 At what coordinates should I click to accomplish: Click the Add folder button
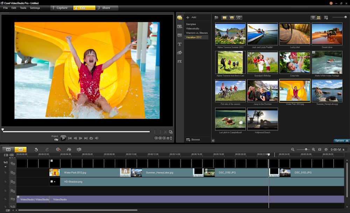coord(191,17)
